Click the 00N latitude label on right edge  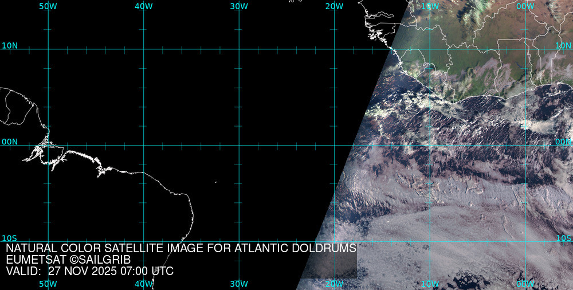[564, 142]
